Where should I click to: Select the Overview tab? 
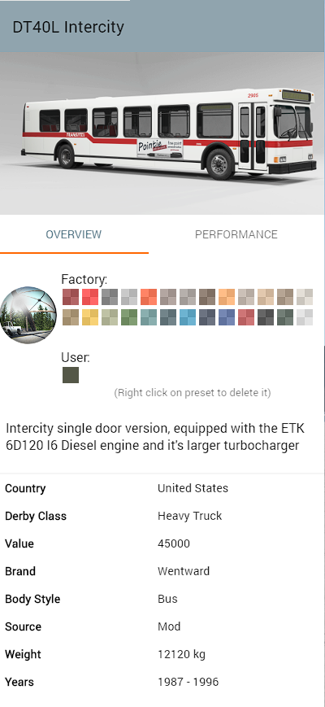coord(74,234)
